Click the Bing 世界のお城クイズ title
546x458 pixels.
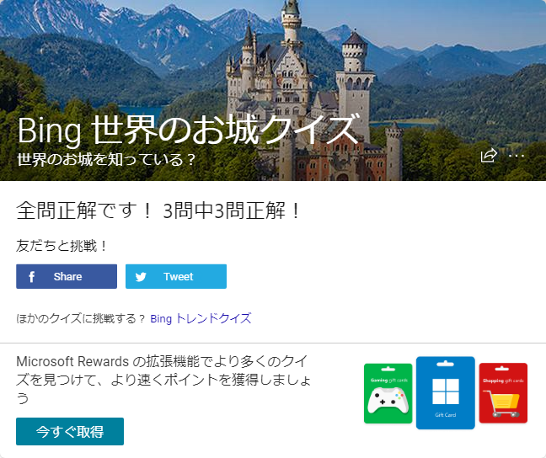[188, 130]
